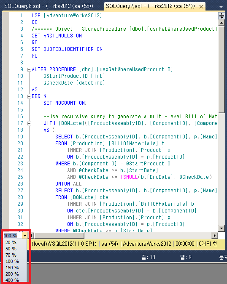Click 'INNER JOIN [Production].[BillOfMaterials] b' on line 29
227x284 pixels.
click(130, 204)
